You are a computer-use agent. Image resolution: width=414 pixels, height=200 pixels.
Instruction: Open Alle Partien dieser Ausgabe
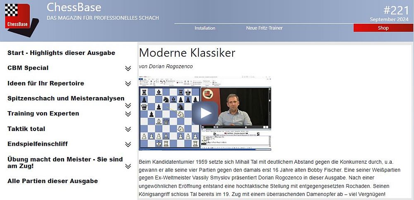tap(53, 181)
